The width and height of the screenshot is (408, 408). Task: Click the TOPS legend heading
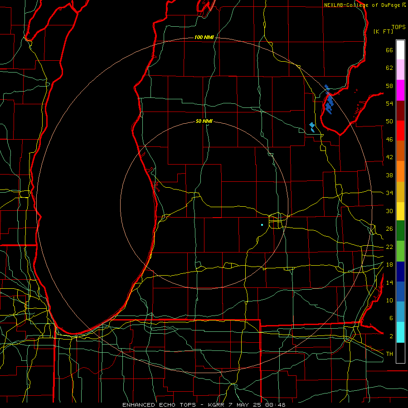[x=398, y=27]
